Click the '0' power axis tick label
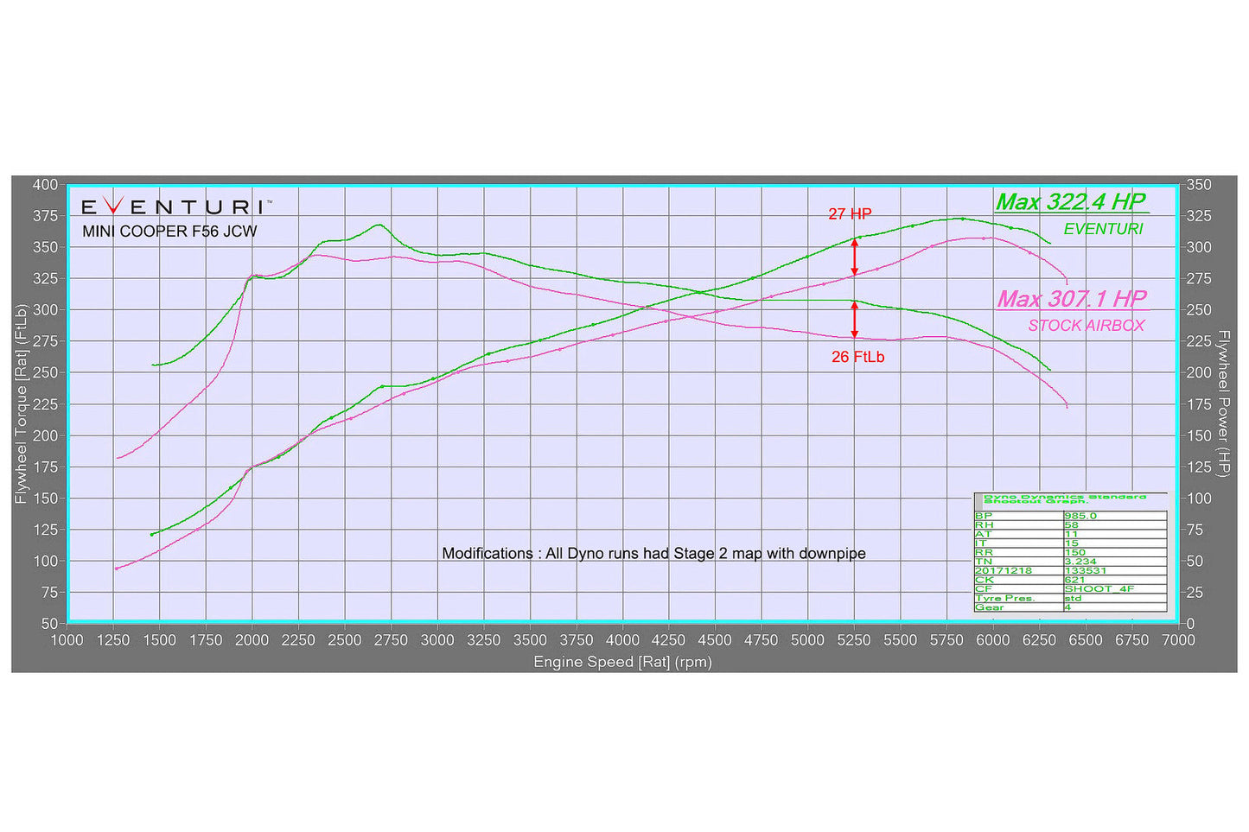The height and width of the screenshot is (832, 1249). click(x=1191, y=624)
